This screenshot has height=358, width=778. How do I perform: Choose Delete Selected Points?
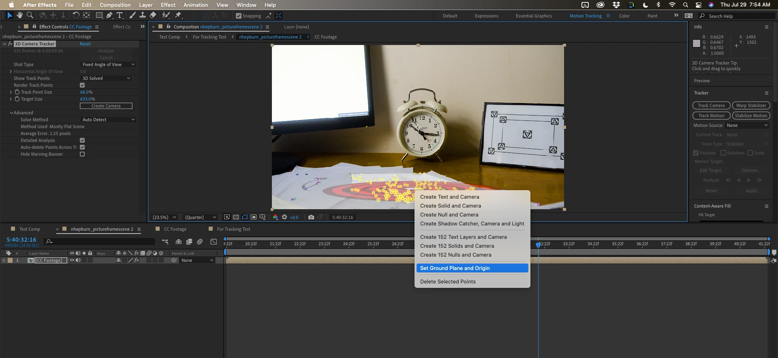[472, 281]
